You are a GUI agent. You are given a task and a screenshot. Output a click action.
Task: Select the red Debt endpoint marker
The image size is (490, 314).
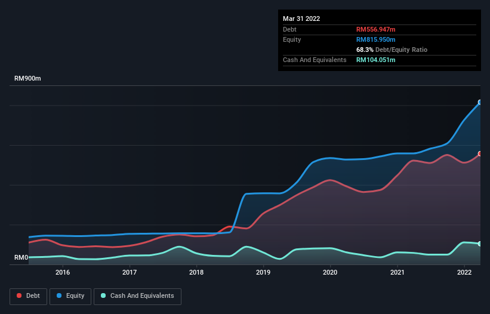tap(480, 154)
